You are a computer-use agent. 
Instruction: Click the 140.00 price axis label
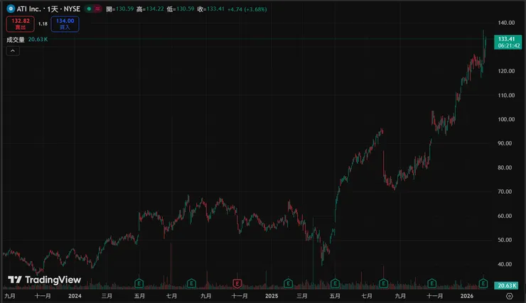tap(506, 23)
